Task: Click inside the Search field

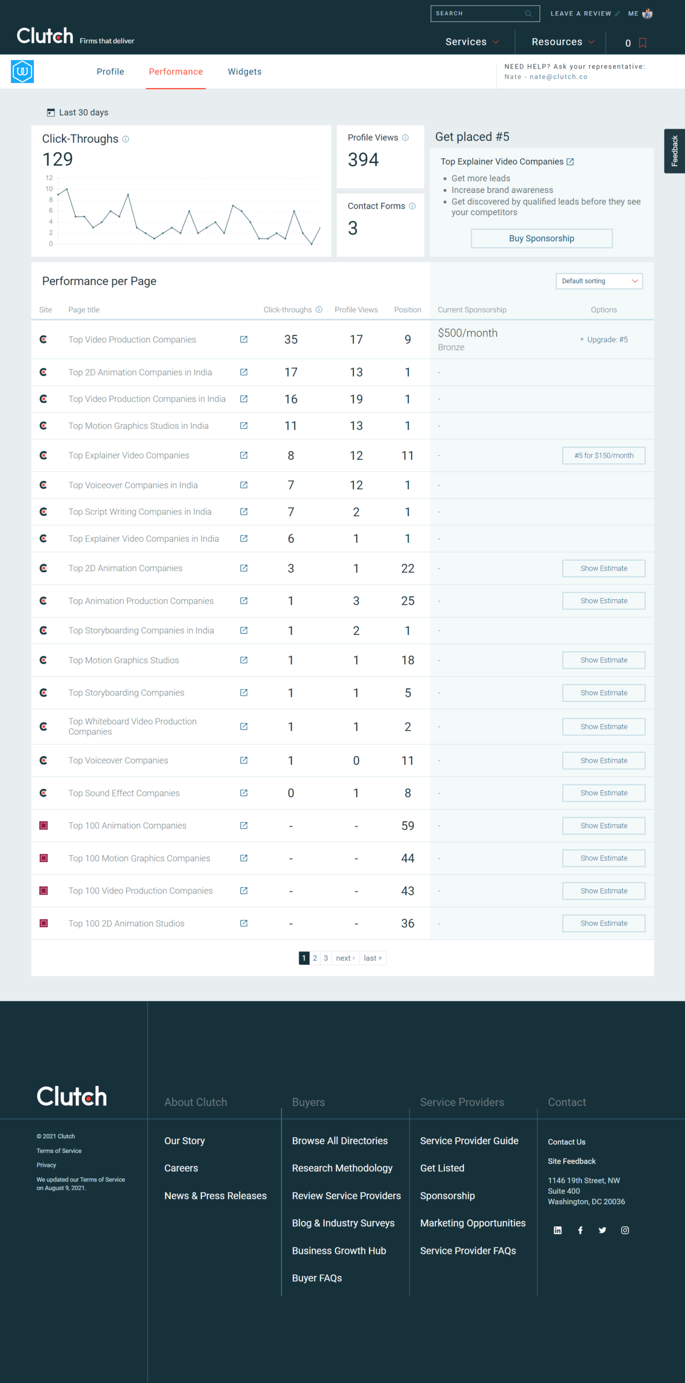Action: pyautogui.click(x=485, y=14)
